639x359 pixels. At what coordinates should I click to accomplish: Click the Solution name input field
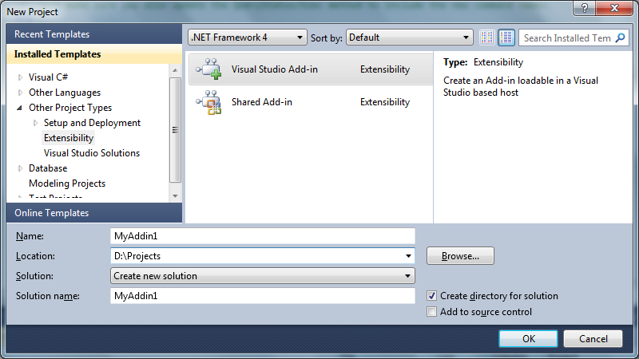[263, 296]
